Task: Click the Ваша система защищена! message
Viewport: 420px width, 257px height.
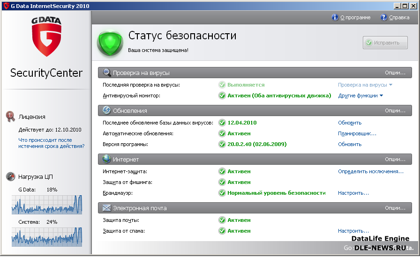Action: click(158, 50)
